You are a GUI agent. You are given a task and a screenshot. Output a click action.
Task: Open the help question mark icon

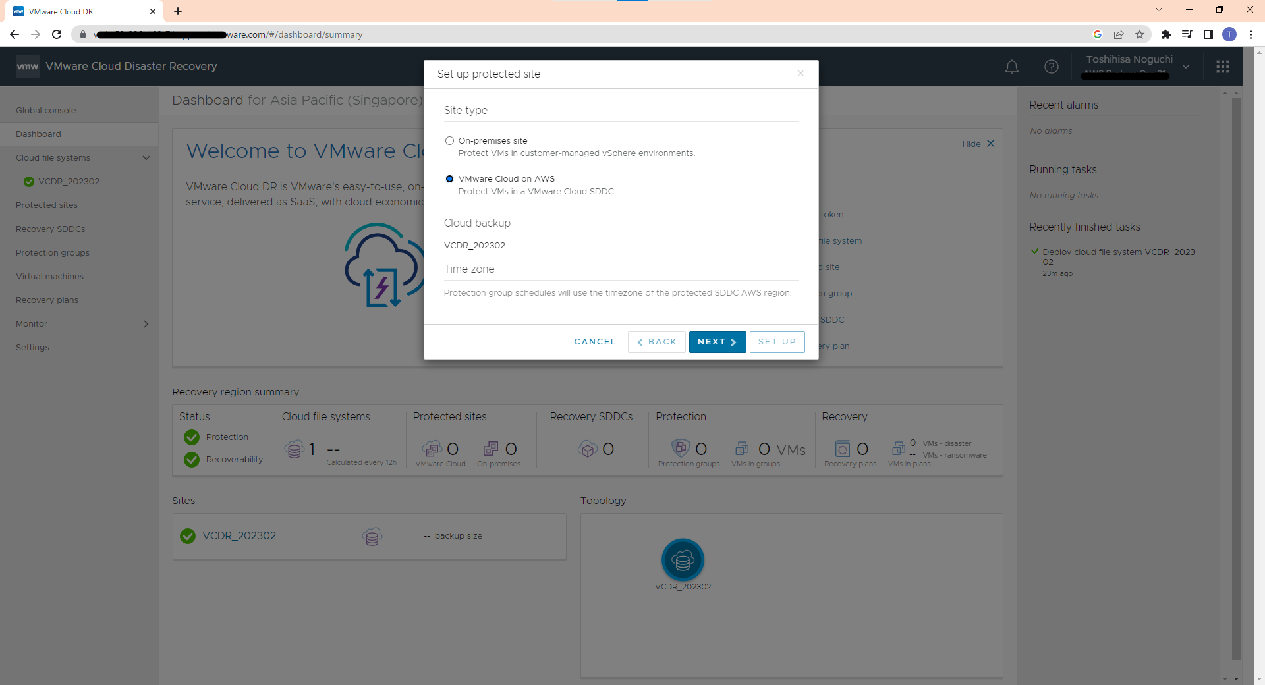pyautogui.click(x=1052, y=67)
